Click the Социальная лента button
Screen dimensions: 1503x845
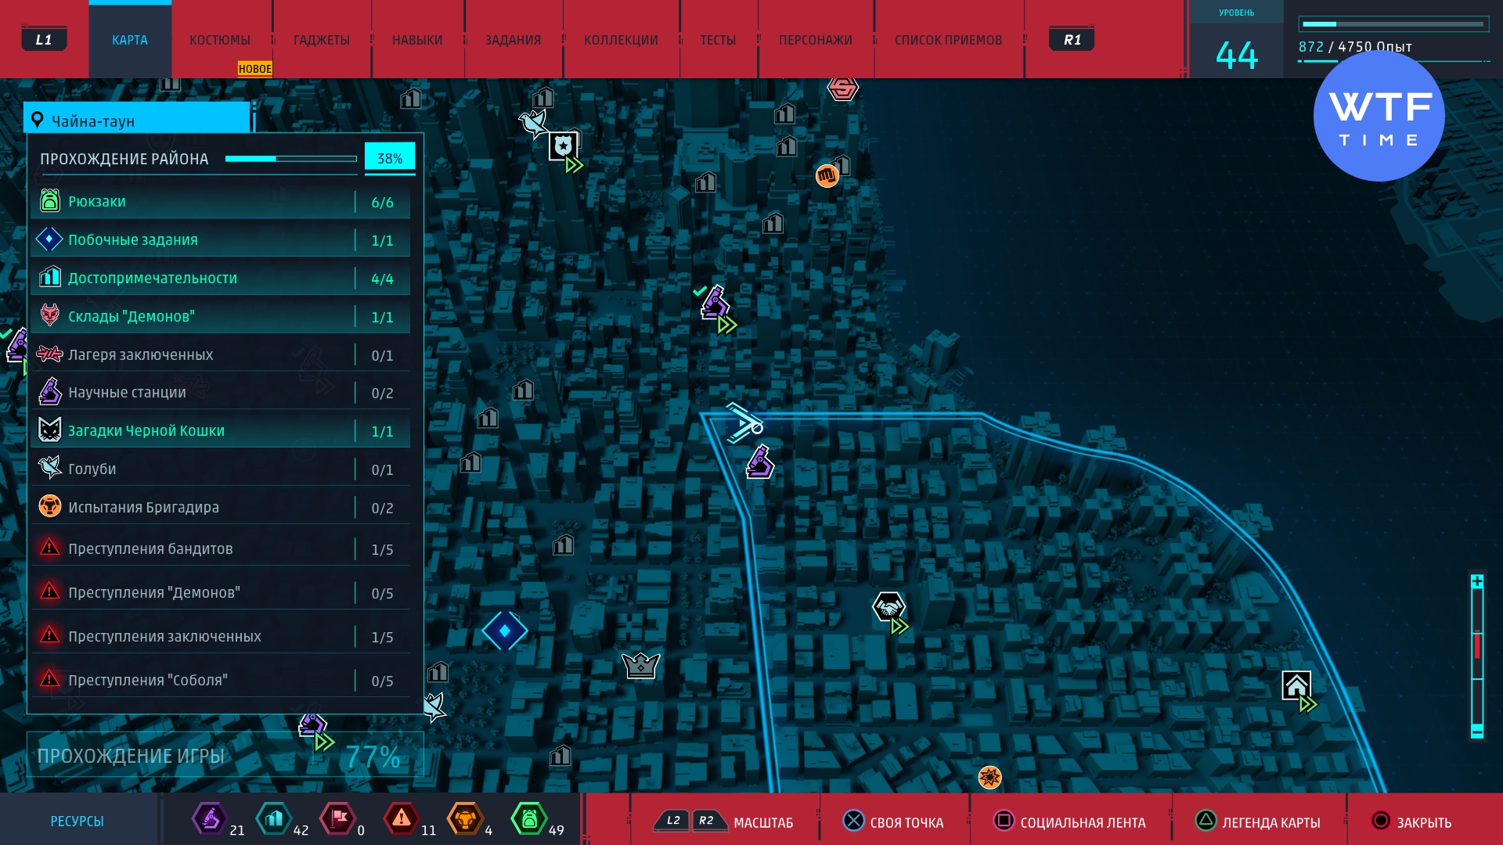point(1070,822)
